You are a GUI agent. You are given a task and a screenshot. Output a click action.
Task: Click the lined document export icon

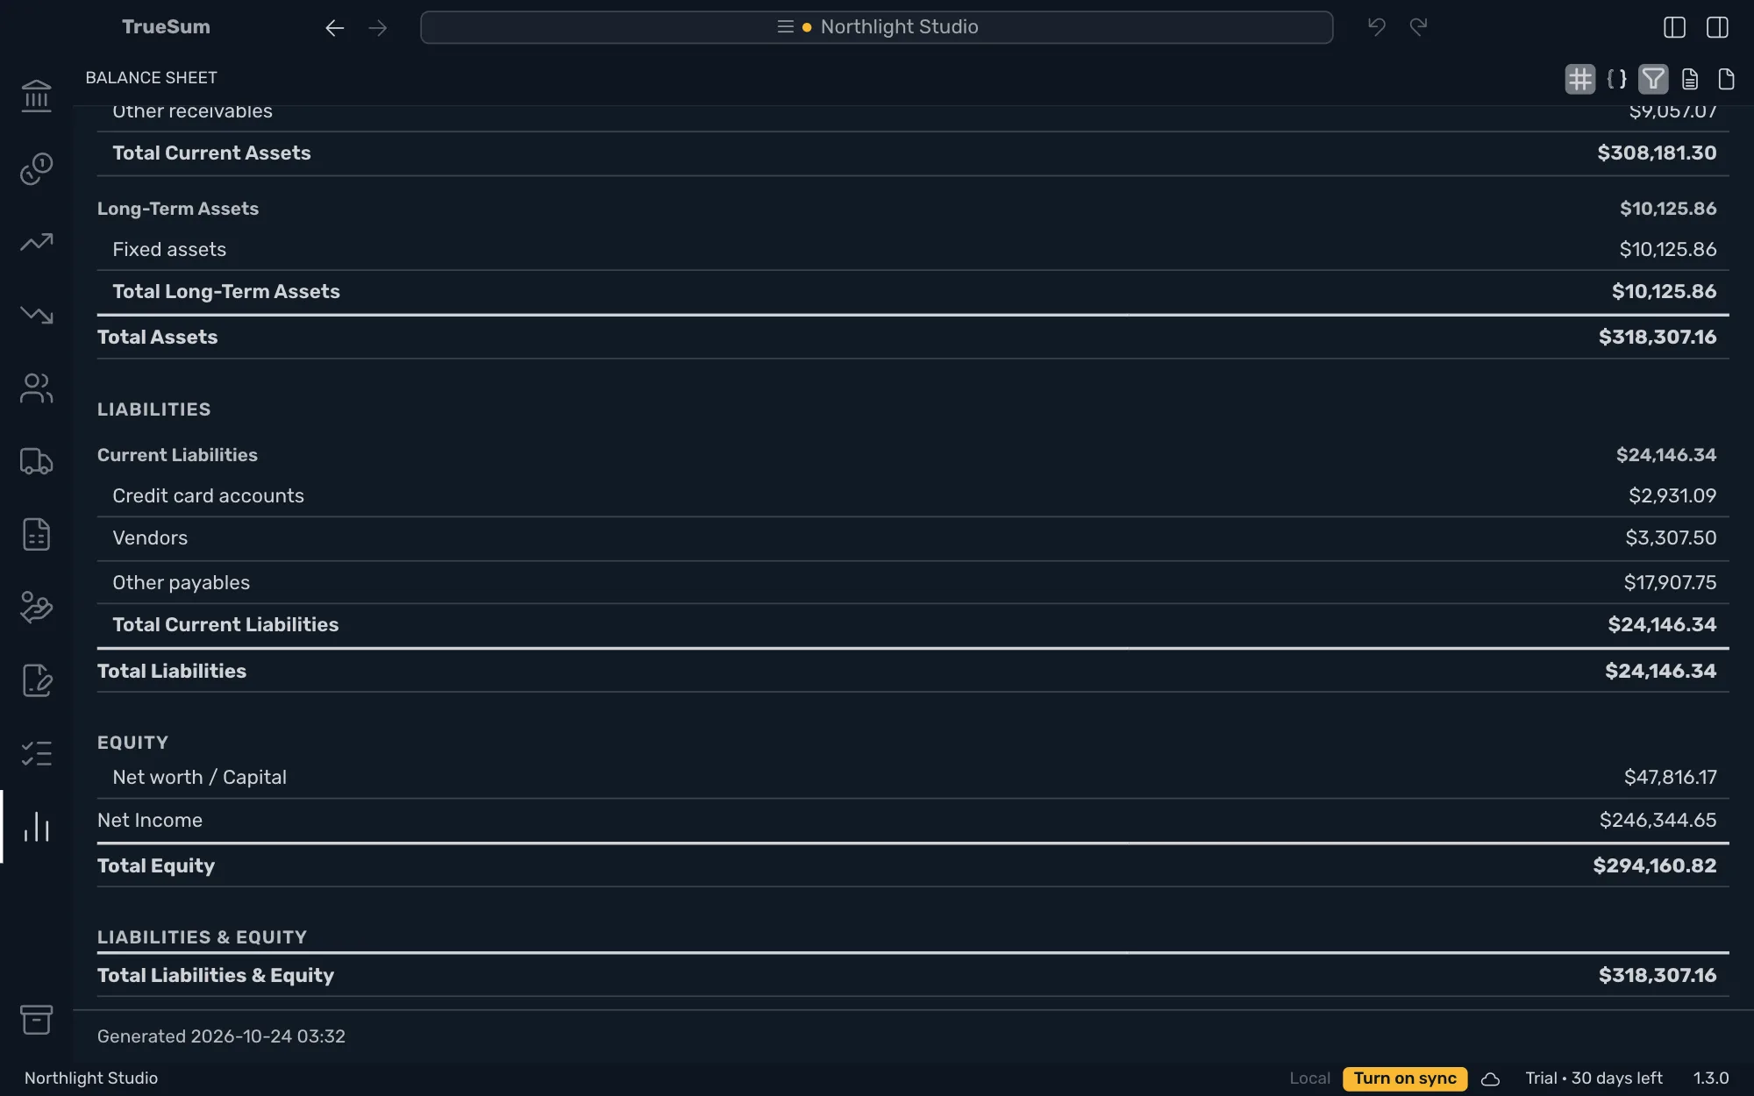point(1690,79)
